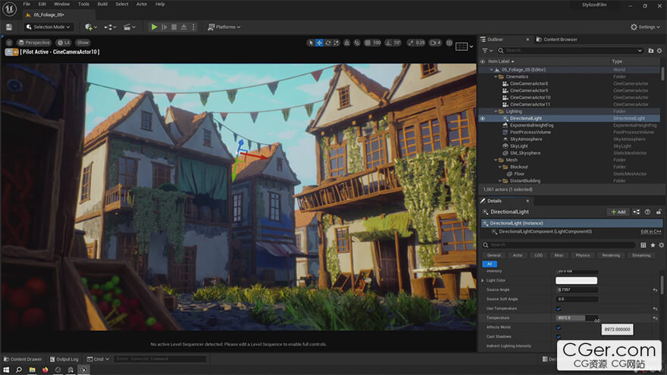This screenshot has width=667, height=375.
Task: Open the viewport Show flags menu
Action: [83, 42]
